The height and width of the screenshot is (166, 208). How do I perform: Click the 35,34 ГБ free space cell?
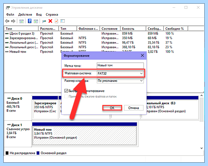[x=153, y=43]
